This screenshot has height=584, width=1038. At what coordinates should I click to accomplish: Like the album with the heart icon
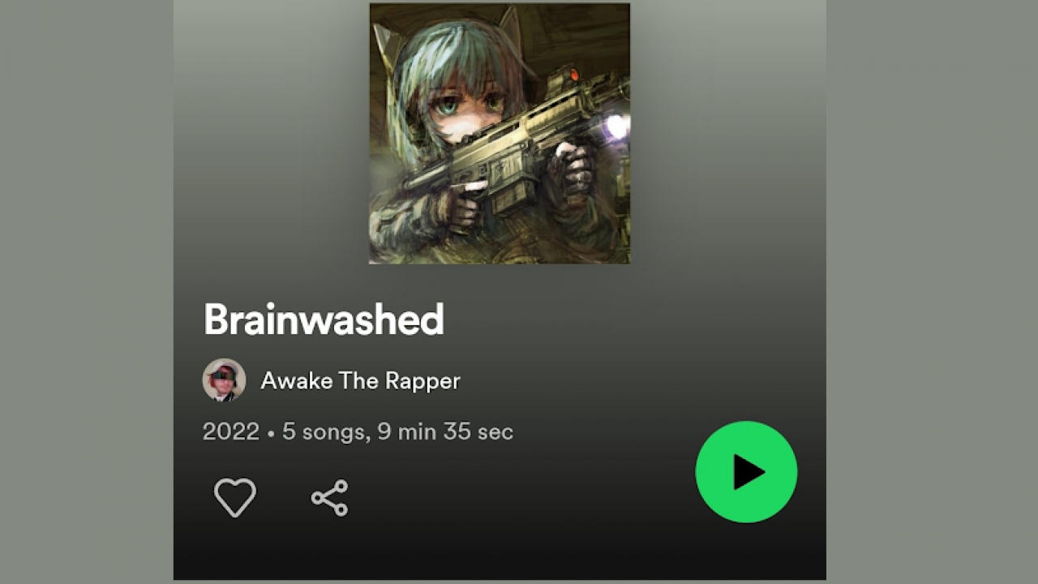tap(235, 497)
